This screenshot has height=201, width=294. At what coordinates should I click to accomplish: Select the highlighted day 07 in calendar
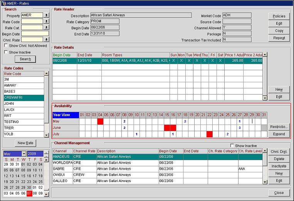pos(30,193)
